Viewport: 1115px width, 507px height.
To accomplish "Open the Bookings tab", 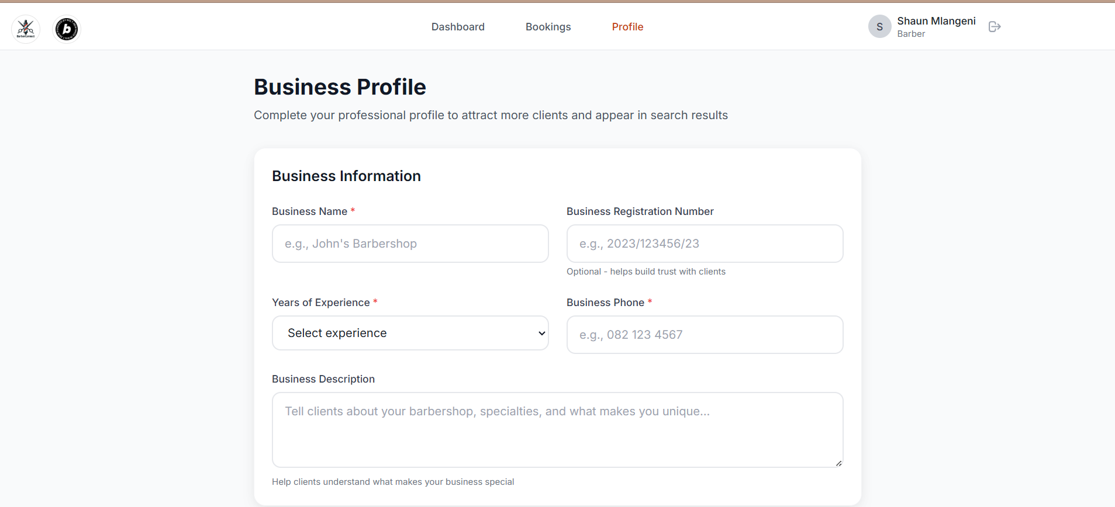I will click(x=548, y=27).
